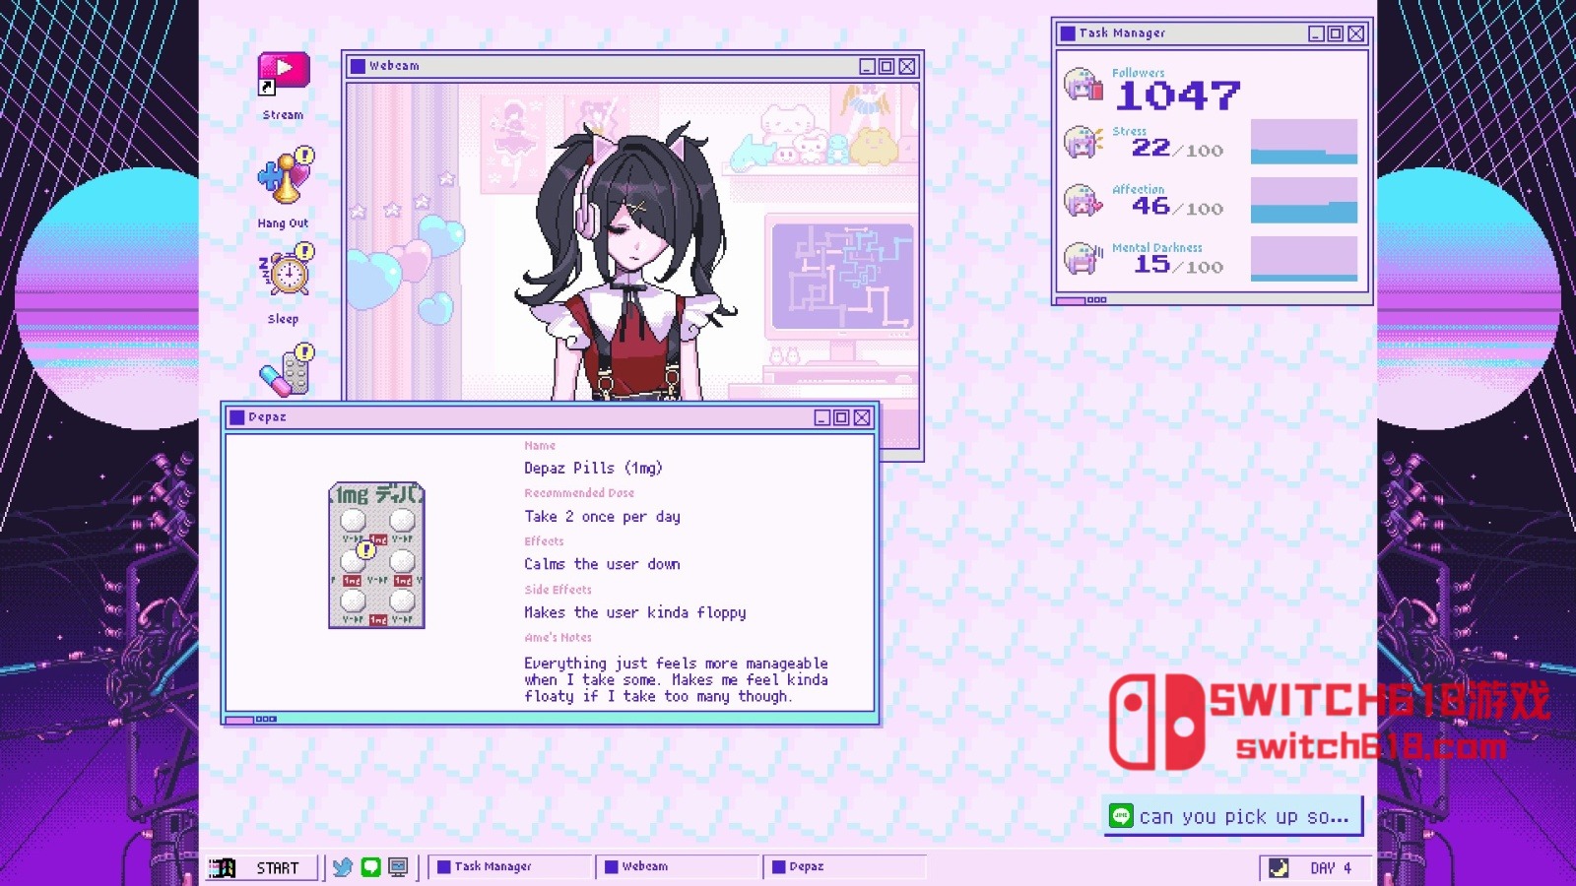Click 'Calms the user down' effects text
This screenshot has height=886, width=1576.
coord(602,564)
